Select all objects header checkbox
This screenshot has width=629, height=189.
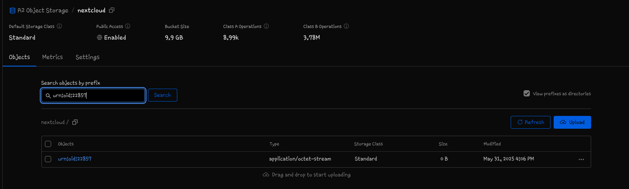pyautogui.click(x=48, y=144)
